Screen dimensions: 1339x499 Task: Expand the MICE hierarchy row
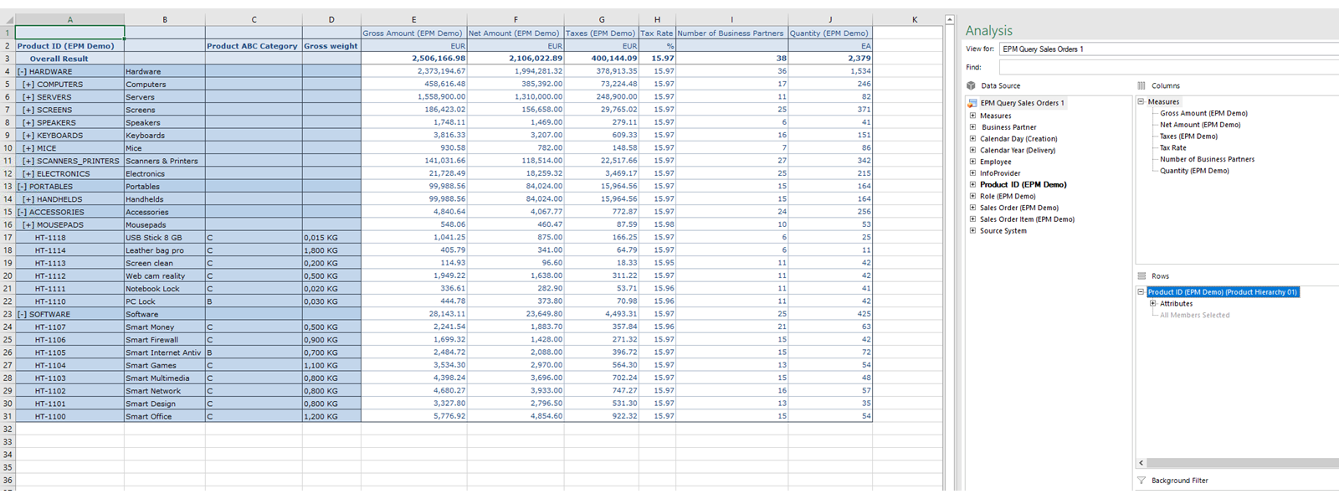(28, 148)
